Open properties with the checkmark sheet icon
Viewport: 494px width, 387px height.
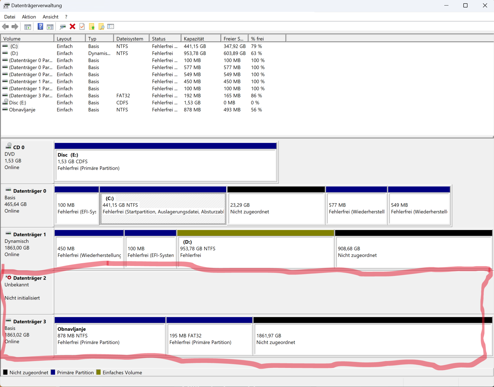[82, 27]
